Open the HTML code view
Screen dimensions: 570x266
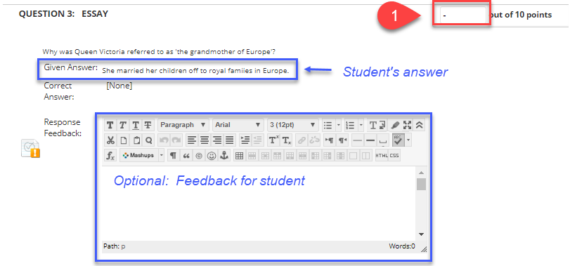382,155
